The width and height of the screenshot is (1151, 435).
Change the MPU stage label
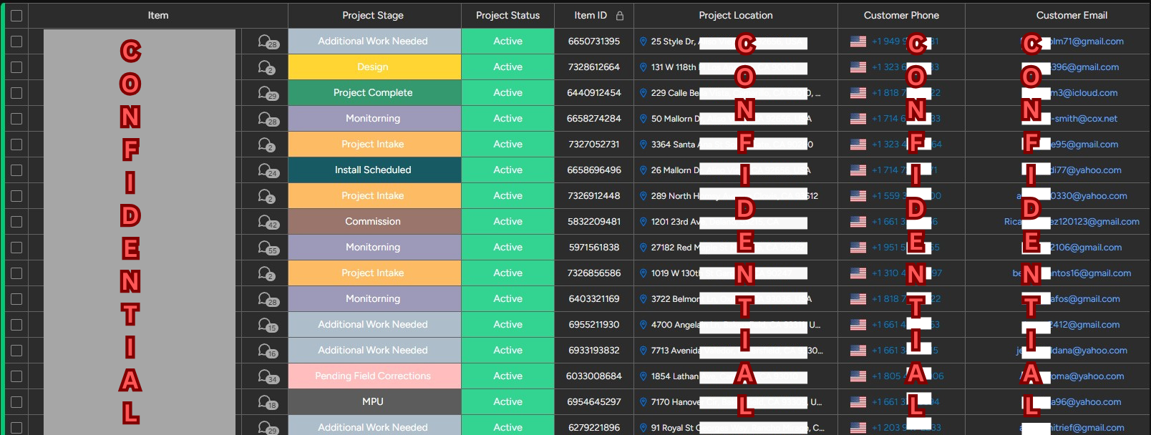(x=374, y=402)
